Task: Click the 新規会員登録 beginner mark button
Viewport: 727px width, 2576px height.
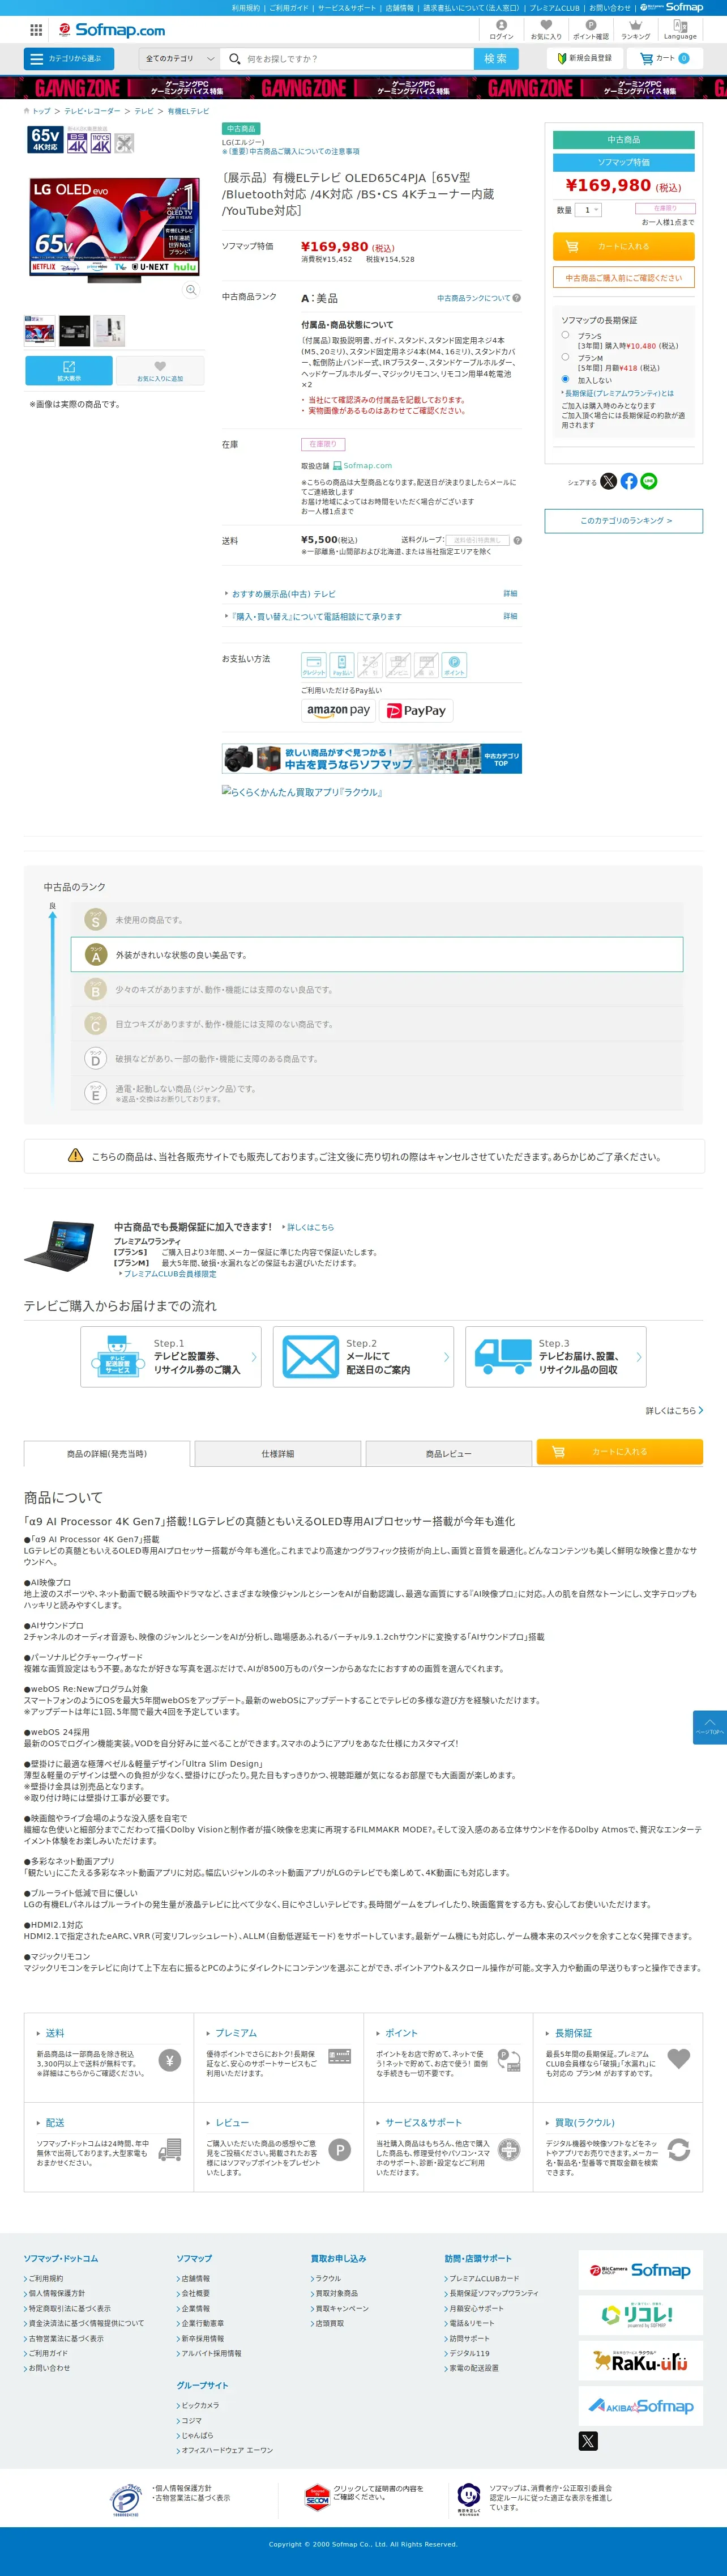Action: (x=585, y=58)
